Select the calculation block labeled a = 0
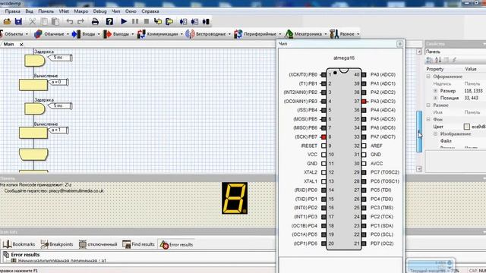 [33, 85]
